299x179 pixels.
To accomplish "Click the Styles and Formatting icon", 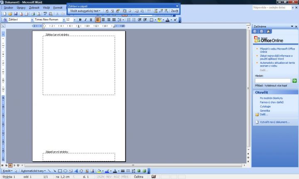I will (x=5, y=20).
